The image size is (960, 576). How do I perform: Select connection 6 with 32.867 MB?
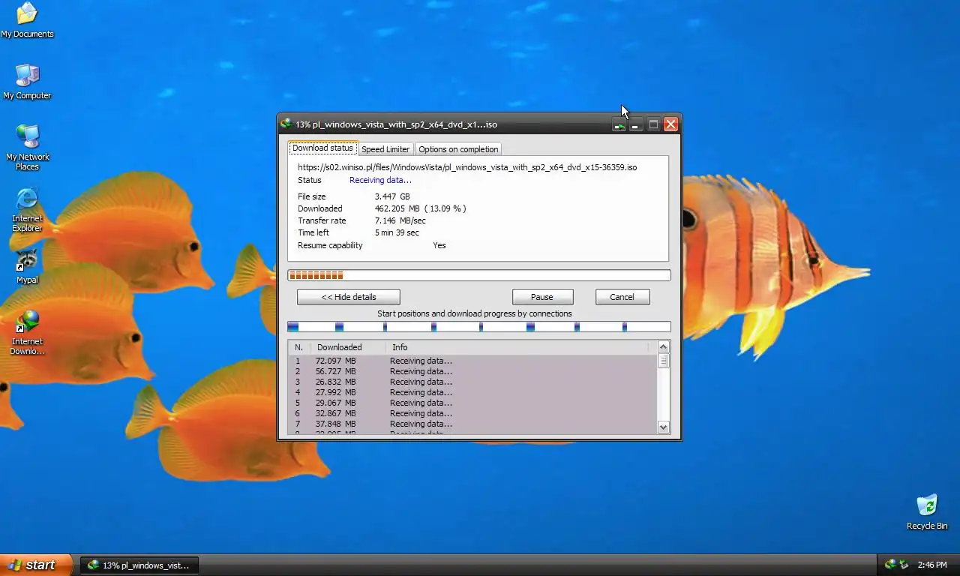472,413
